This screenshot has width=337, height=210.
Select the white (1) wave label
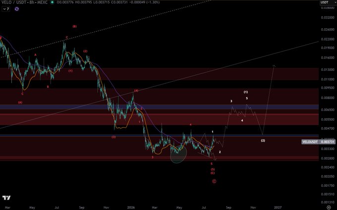point(246,92)
